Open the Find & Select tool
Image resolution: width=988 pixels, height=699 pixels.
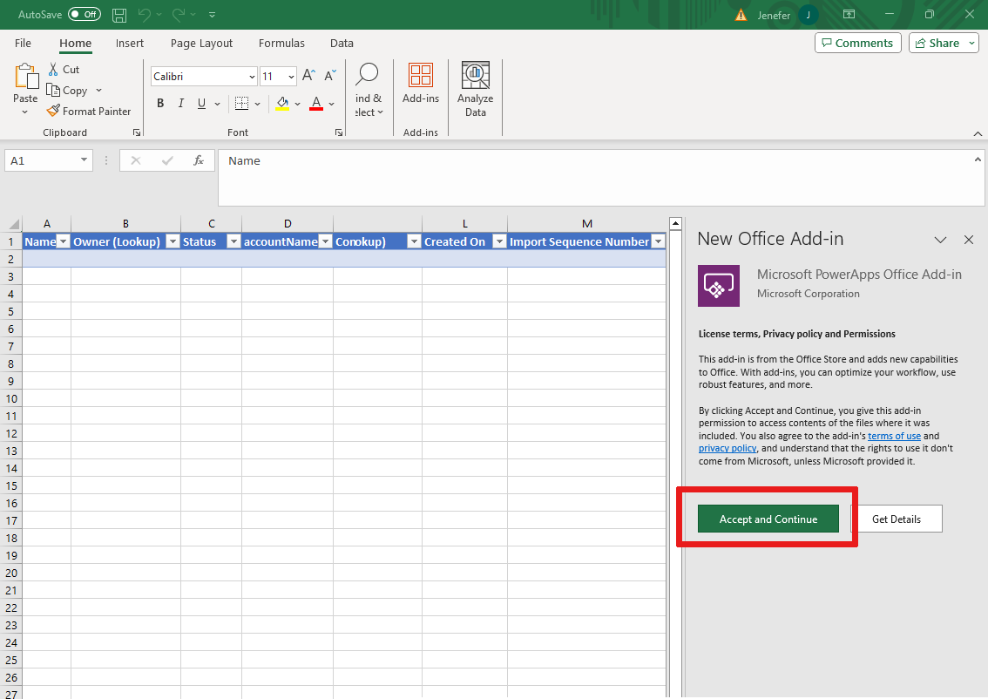[368, 87]
